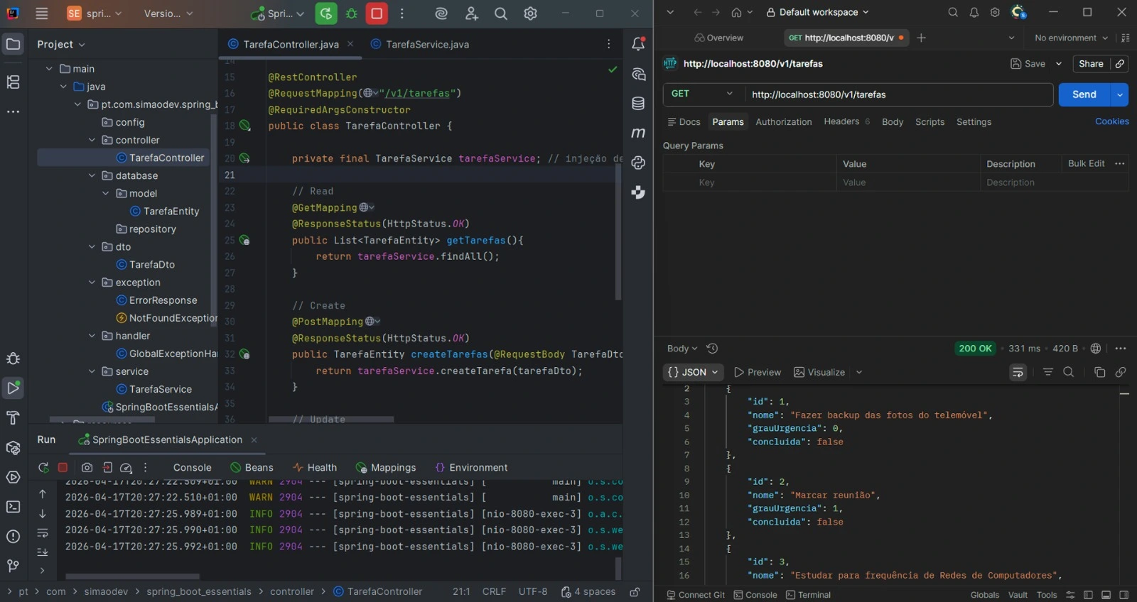Open the Maven tool window
This screenshot has height=602, width=1137.
tap(638, 133)
